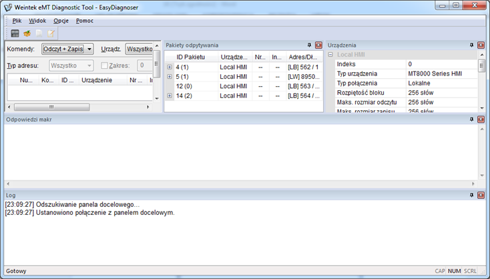Select packet row 12 (0)
The width and height of the screenshot is (490, 279).
[x=244, y=86]
